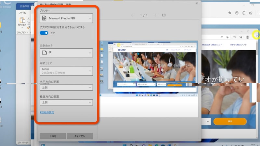This screenshot has width=260, height=146.
Task: Click the 1/4 ページ status in Word
Action: click(x=23, y=142)
